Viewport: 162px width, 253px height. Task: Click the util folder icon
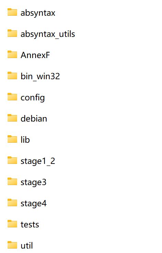coord(12,245)
